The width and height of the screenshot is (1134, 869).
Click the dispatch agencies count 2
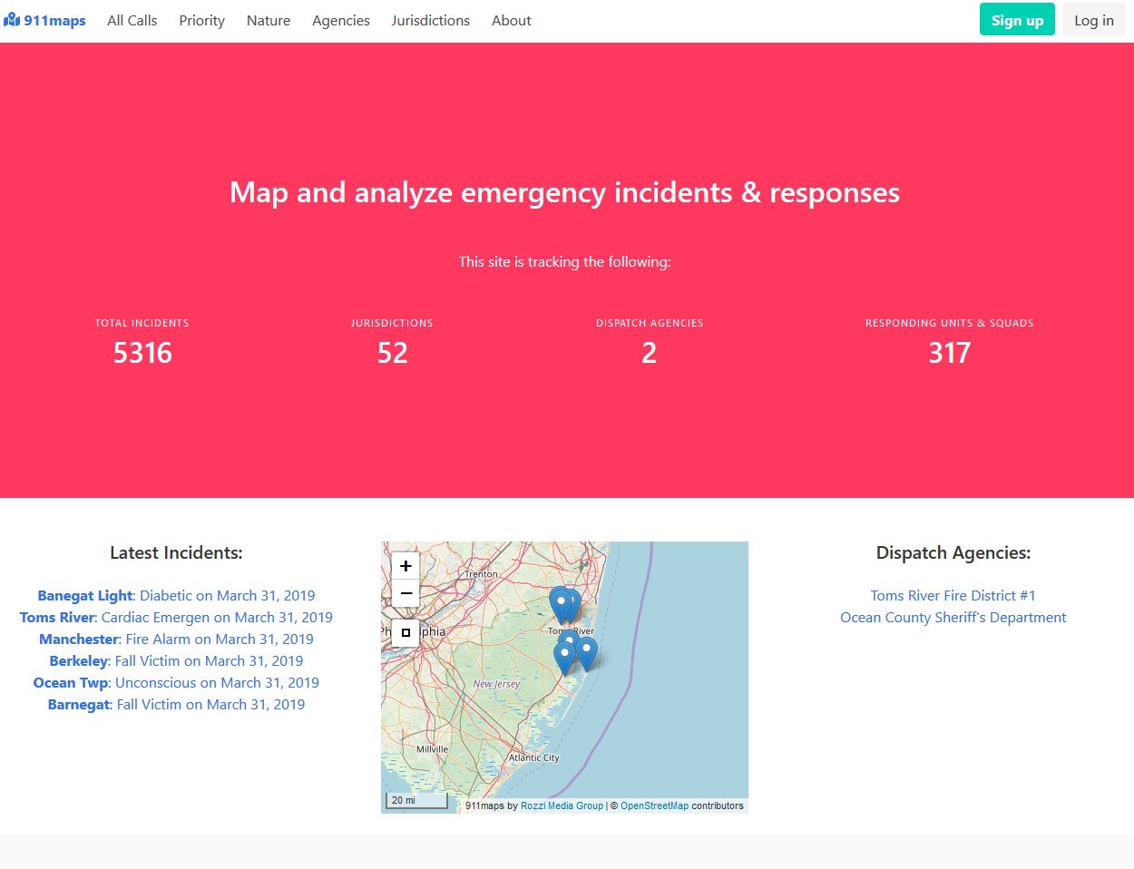pos(650,353)
